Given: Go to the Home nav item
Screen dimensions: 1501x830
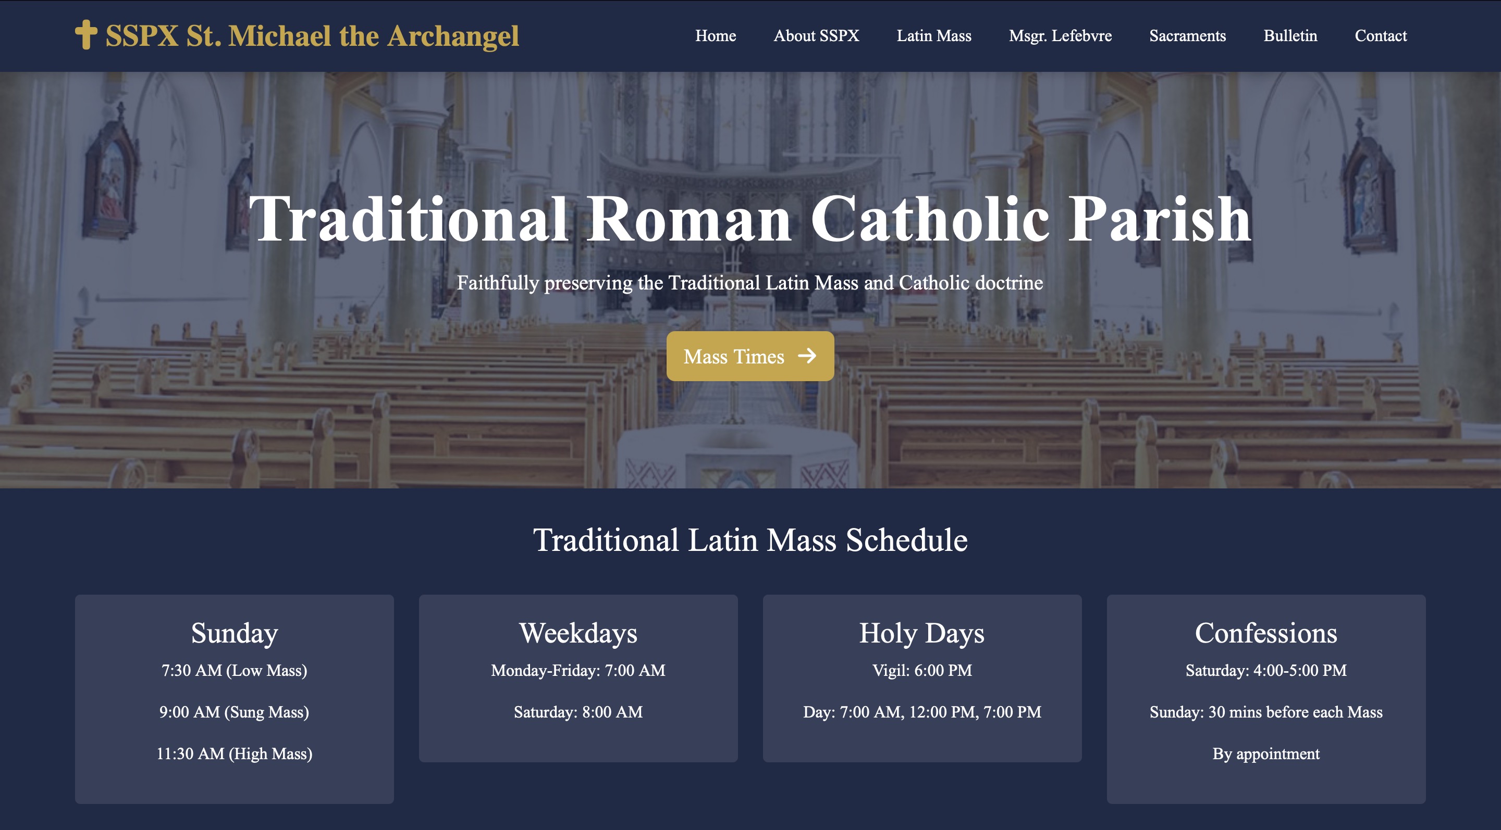Looking at the screenshot, I should click(716, 36).
